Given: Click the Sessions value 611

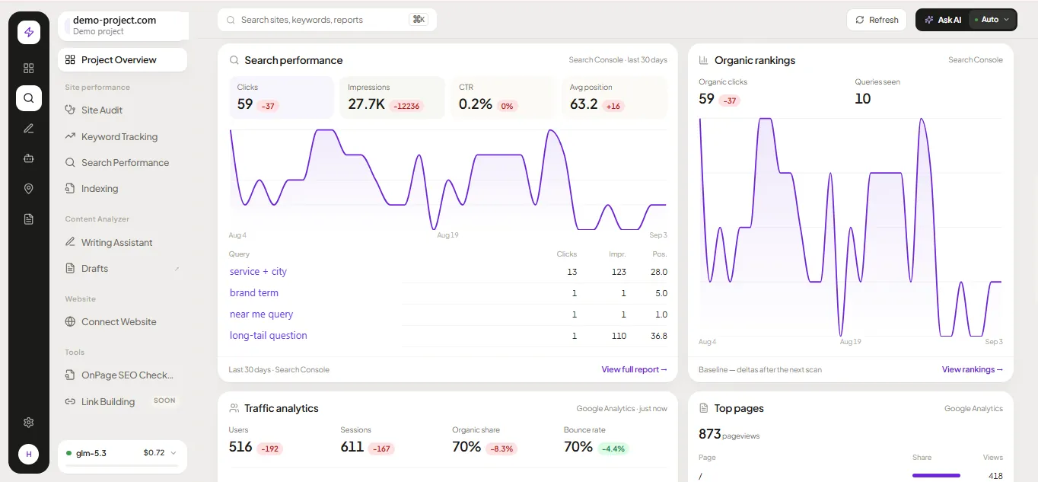Looking at the screenshot, I should (x=352, y=447).
